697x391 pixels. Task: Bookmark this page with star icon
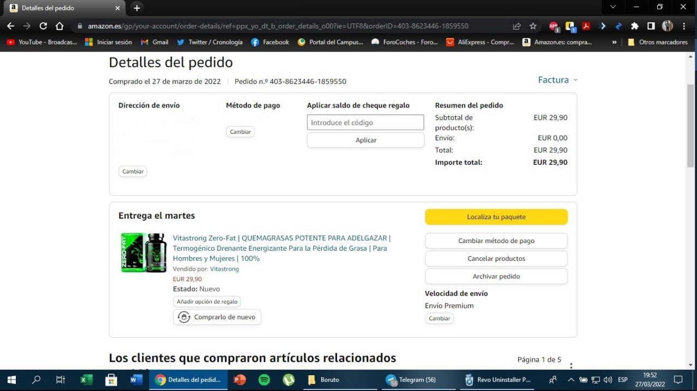click(x=533, y=26)
